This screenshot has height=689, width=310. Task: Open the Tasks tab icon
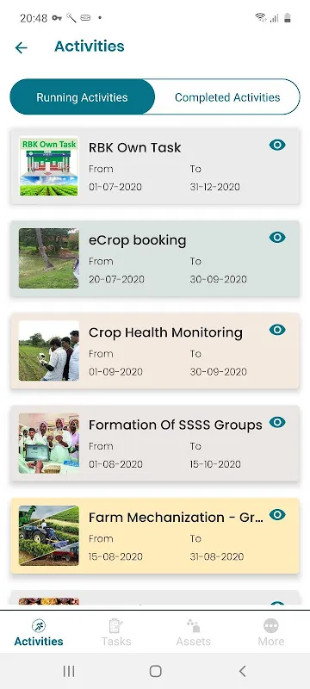tap(116, 626)
